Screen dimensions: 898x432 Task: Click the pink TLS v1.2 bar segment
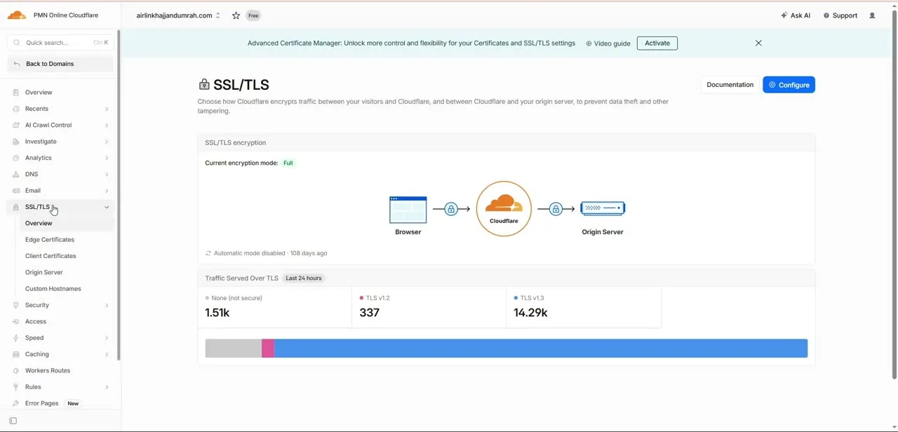pyautogui.click(x=268, y=349)
